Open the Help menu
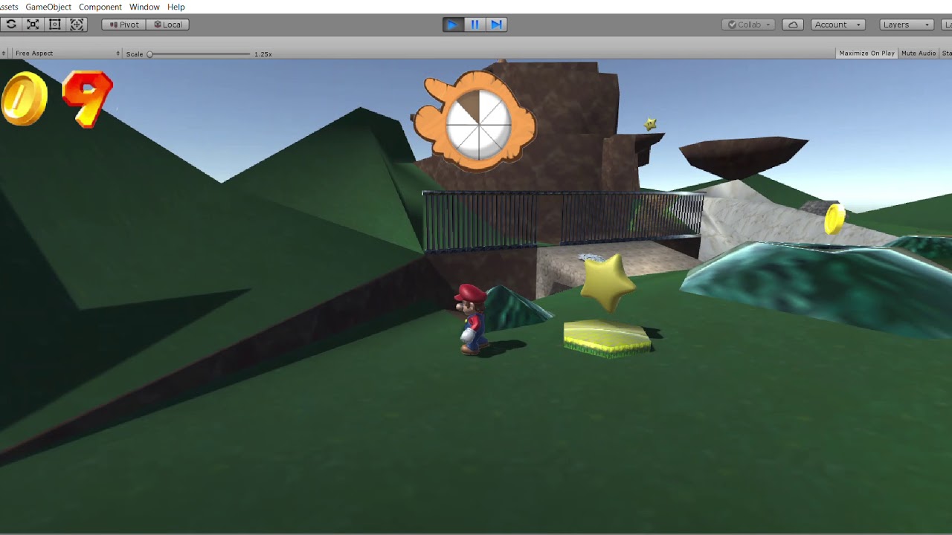The height and width of the screenshot is (535, 952). 176,7
